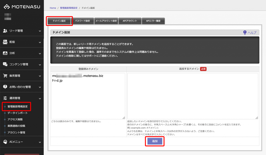Screen dimensions: 266x155
Task: Click the MOTENASU logo icon
Action: pyautogui.click(x=7, y=7)
